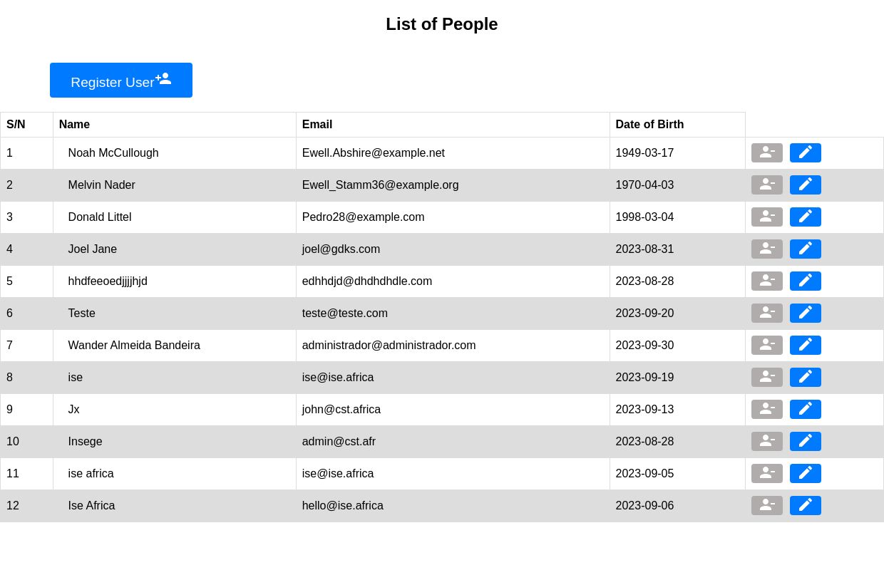
Task: Click email joel@gdks.com
Action: click(341, 249)
